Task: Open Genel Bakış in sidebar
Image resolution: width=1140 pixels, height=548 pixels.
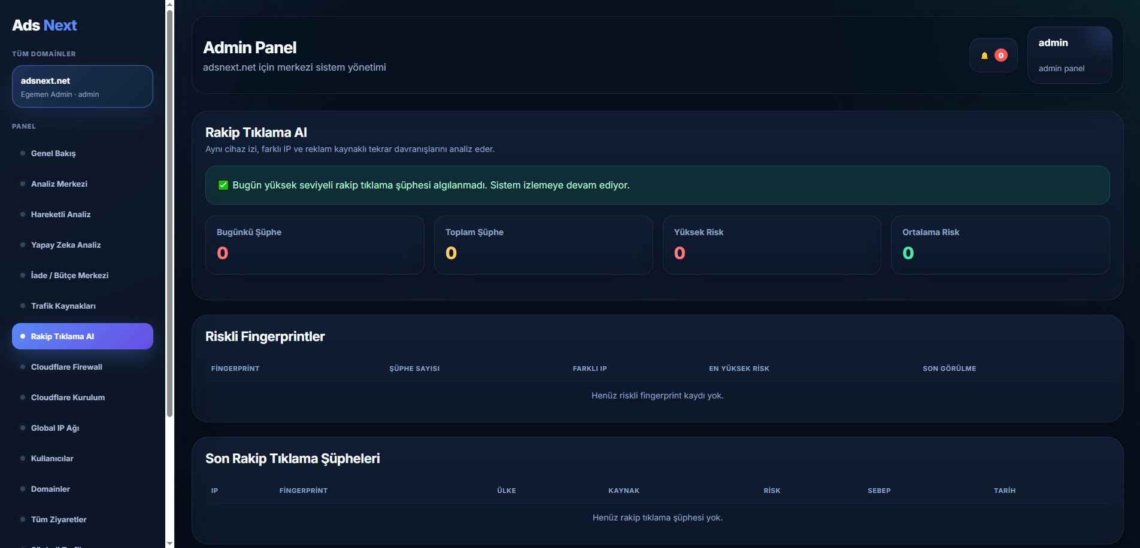Action: point(83,153)
